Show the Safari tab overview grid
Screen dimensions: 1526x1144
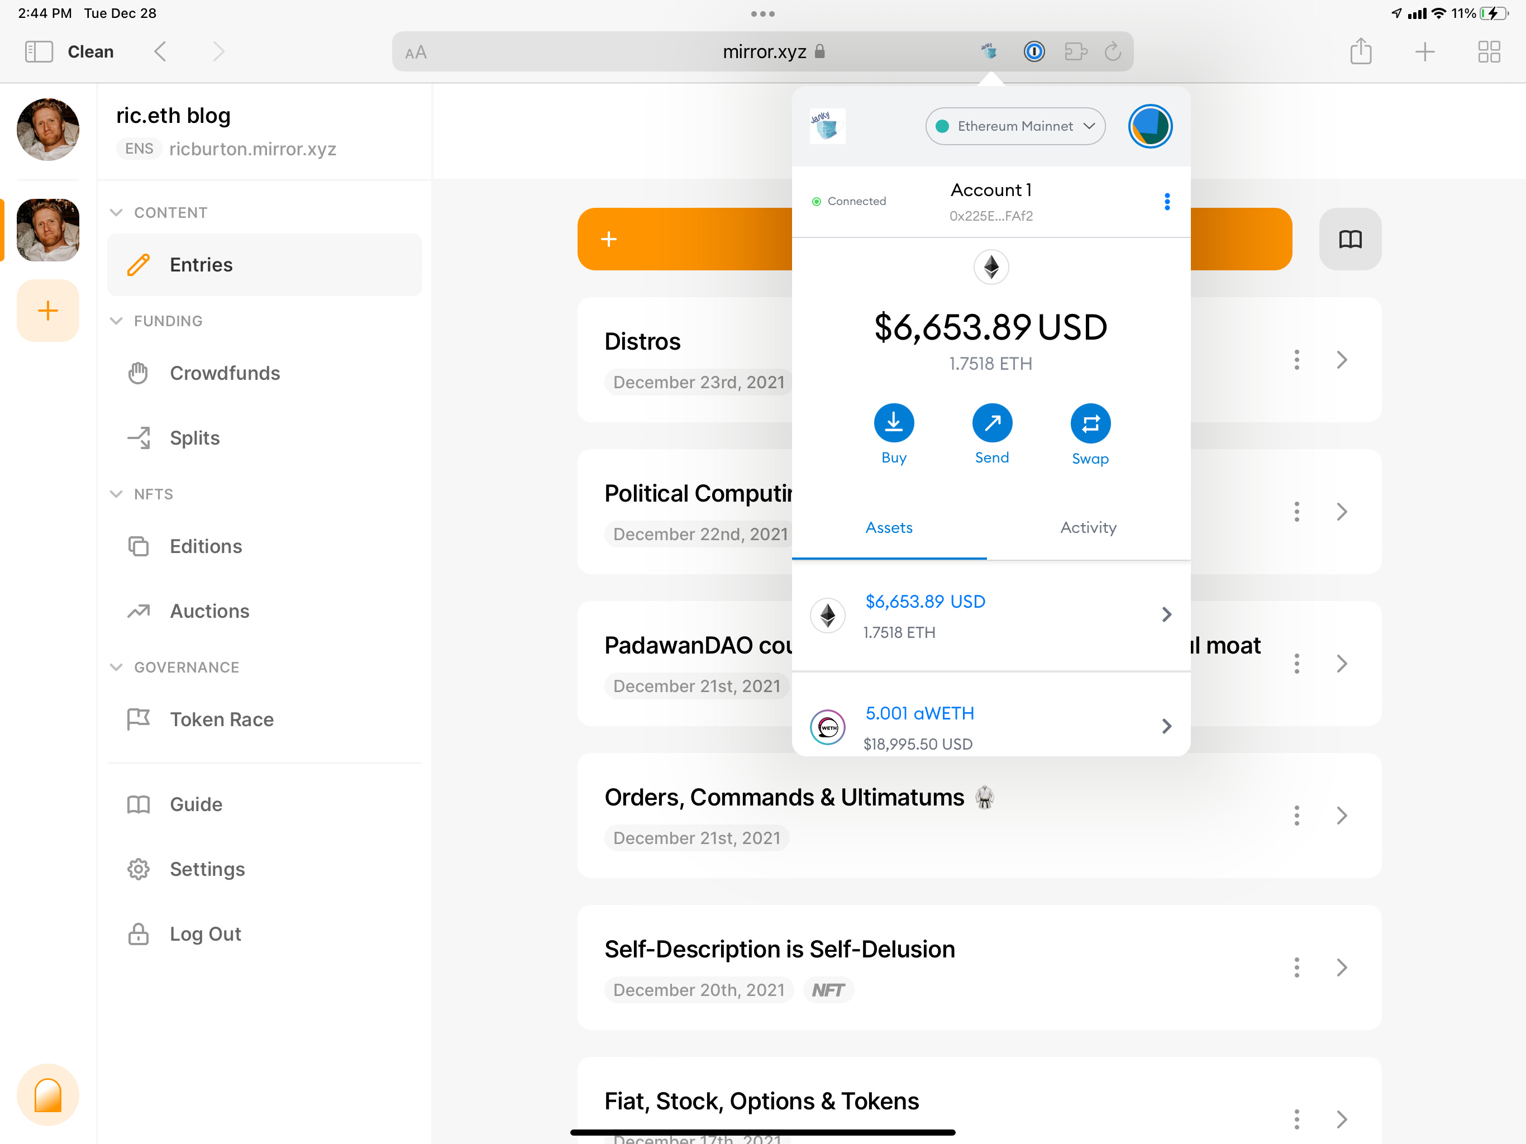(1489, 52)
